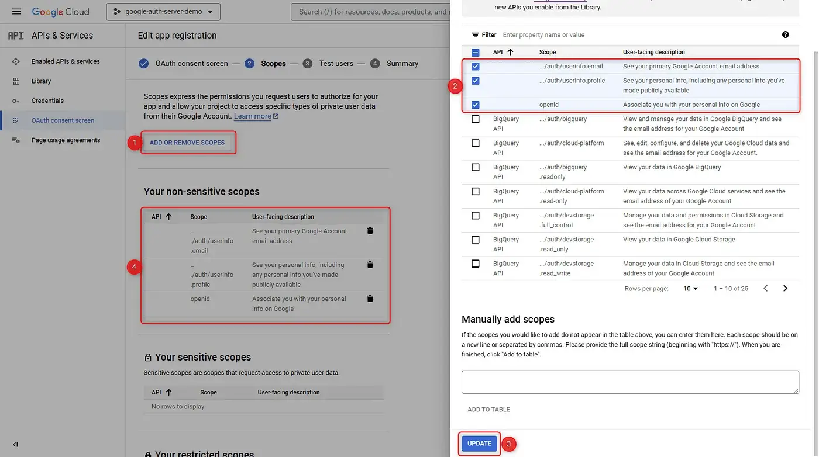
Task: Collapse the left navigation panel
Action: 16,445
